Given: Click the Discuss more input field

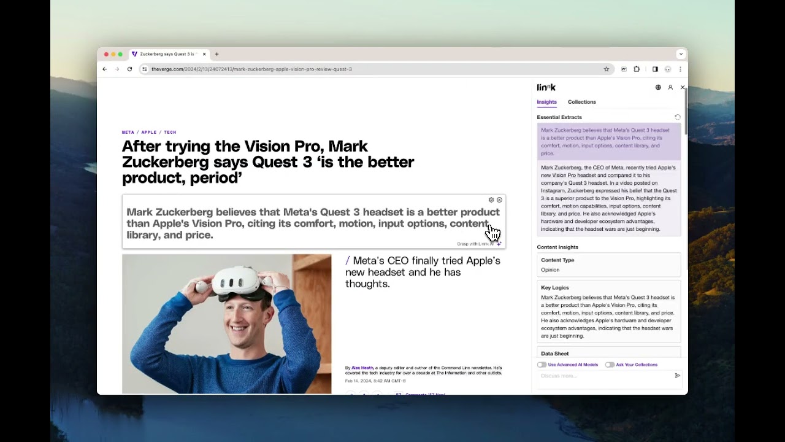Looking at the screenshot, I should [604, 376].
